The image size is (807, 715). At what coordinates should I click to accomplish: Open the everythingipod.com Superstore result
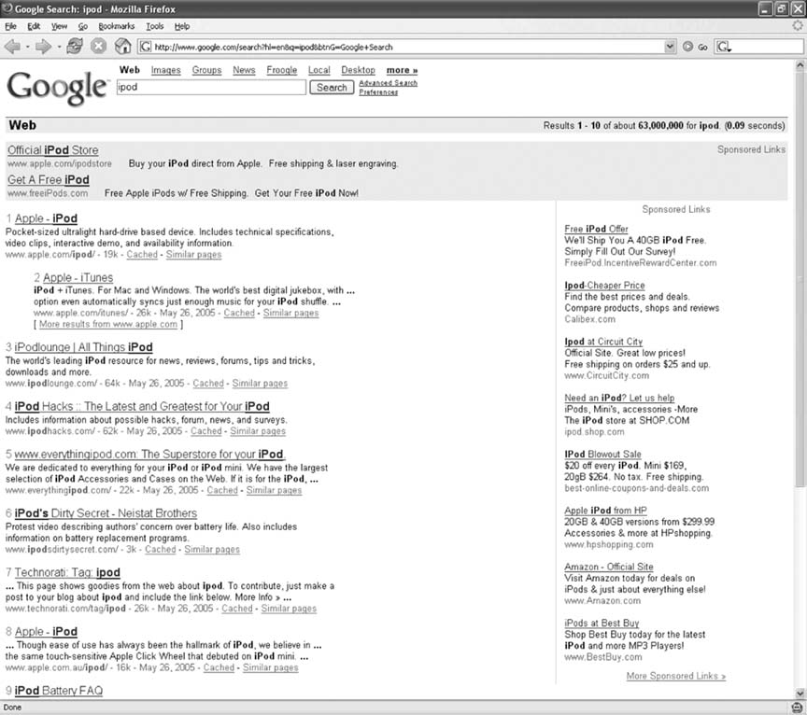(x=149, y=455)
